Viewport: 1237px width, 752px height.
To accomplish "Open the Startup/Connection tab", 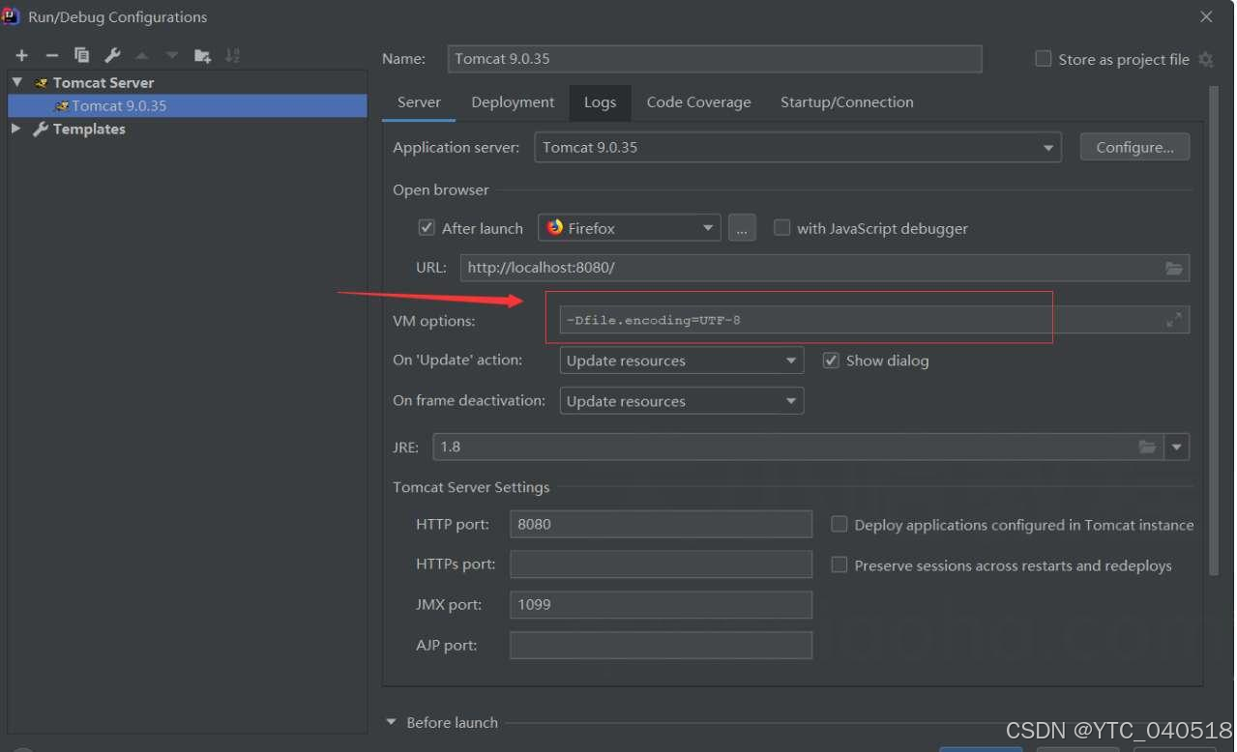I will click(x=846, y=102).
